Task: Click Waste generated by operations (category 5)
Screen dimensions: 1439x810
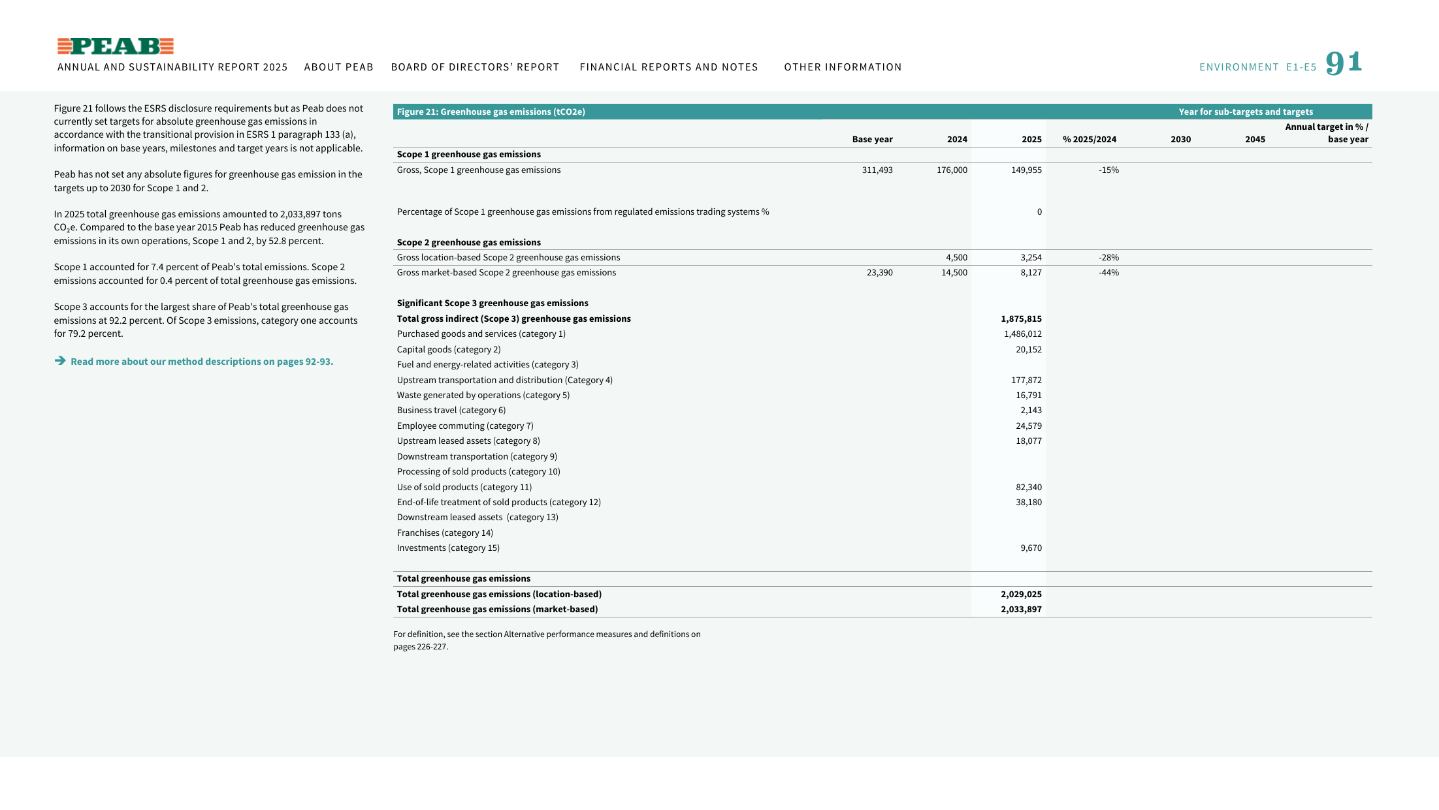Action: [x=483, y=395]
